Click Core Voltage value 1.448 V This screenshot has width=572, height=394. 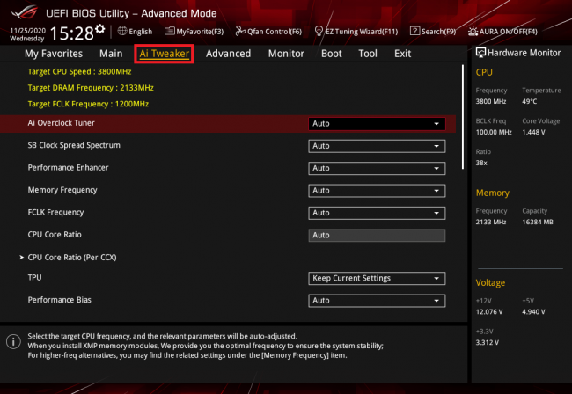533,132
